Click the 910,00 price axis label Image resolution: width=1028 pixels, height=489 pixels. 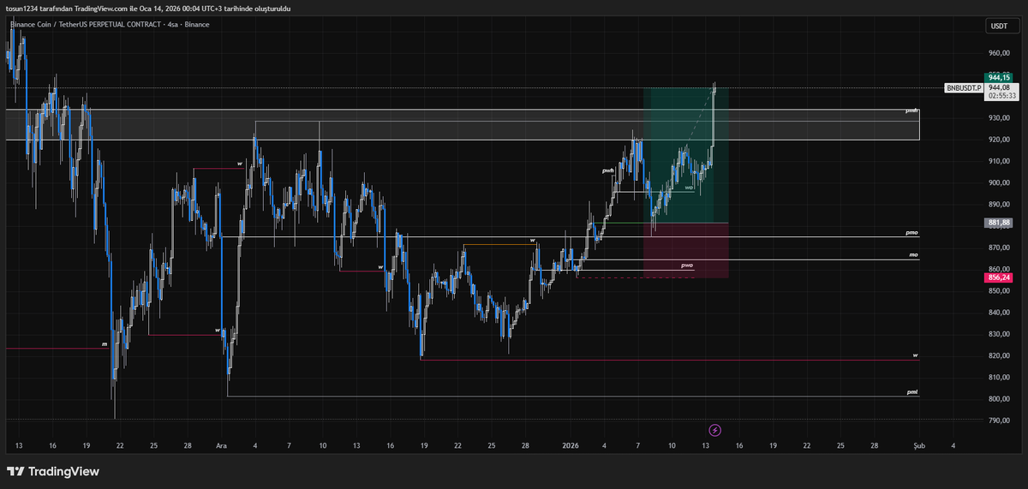(x=999, y=161)
